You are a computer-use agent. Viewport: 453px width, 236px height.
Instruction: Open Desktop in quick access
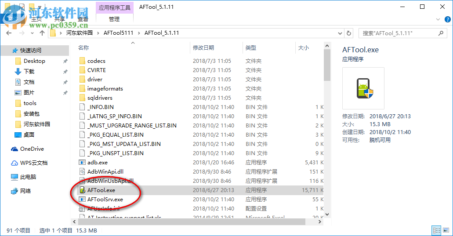point(34,61)
